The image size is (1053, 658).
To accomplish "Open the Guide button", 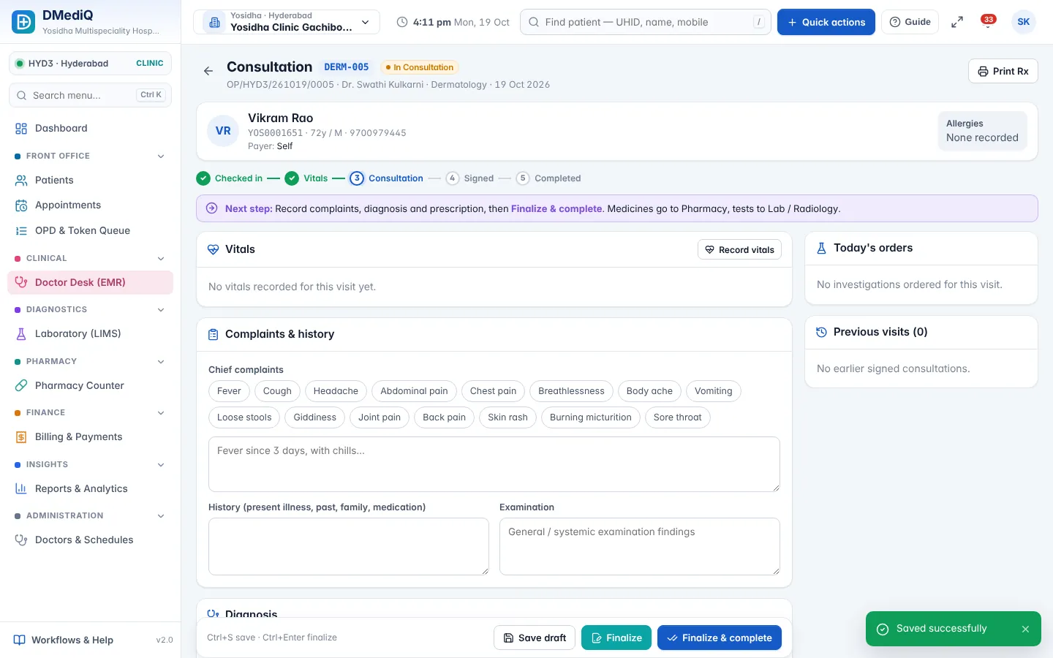I will point(910,22).
